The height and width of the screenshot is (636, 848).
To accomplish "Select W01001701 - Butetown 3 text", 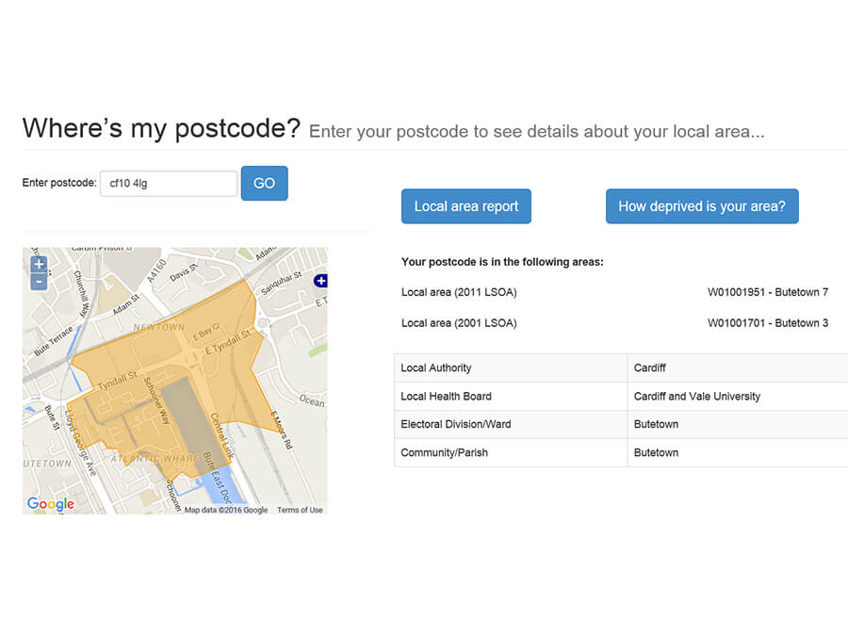I will point(768,323).
